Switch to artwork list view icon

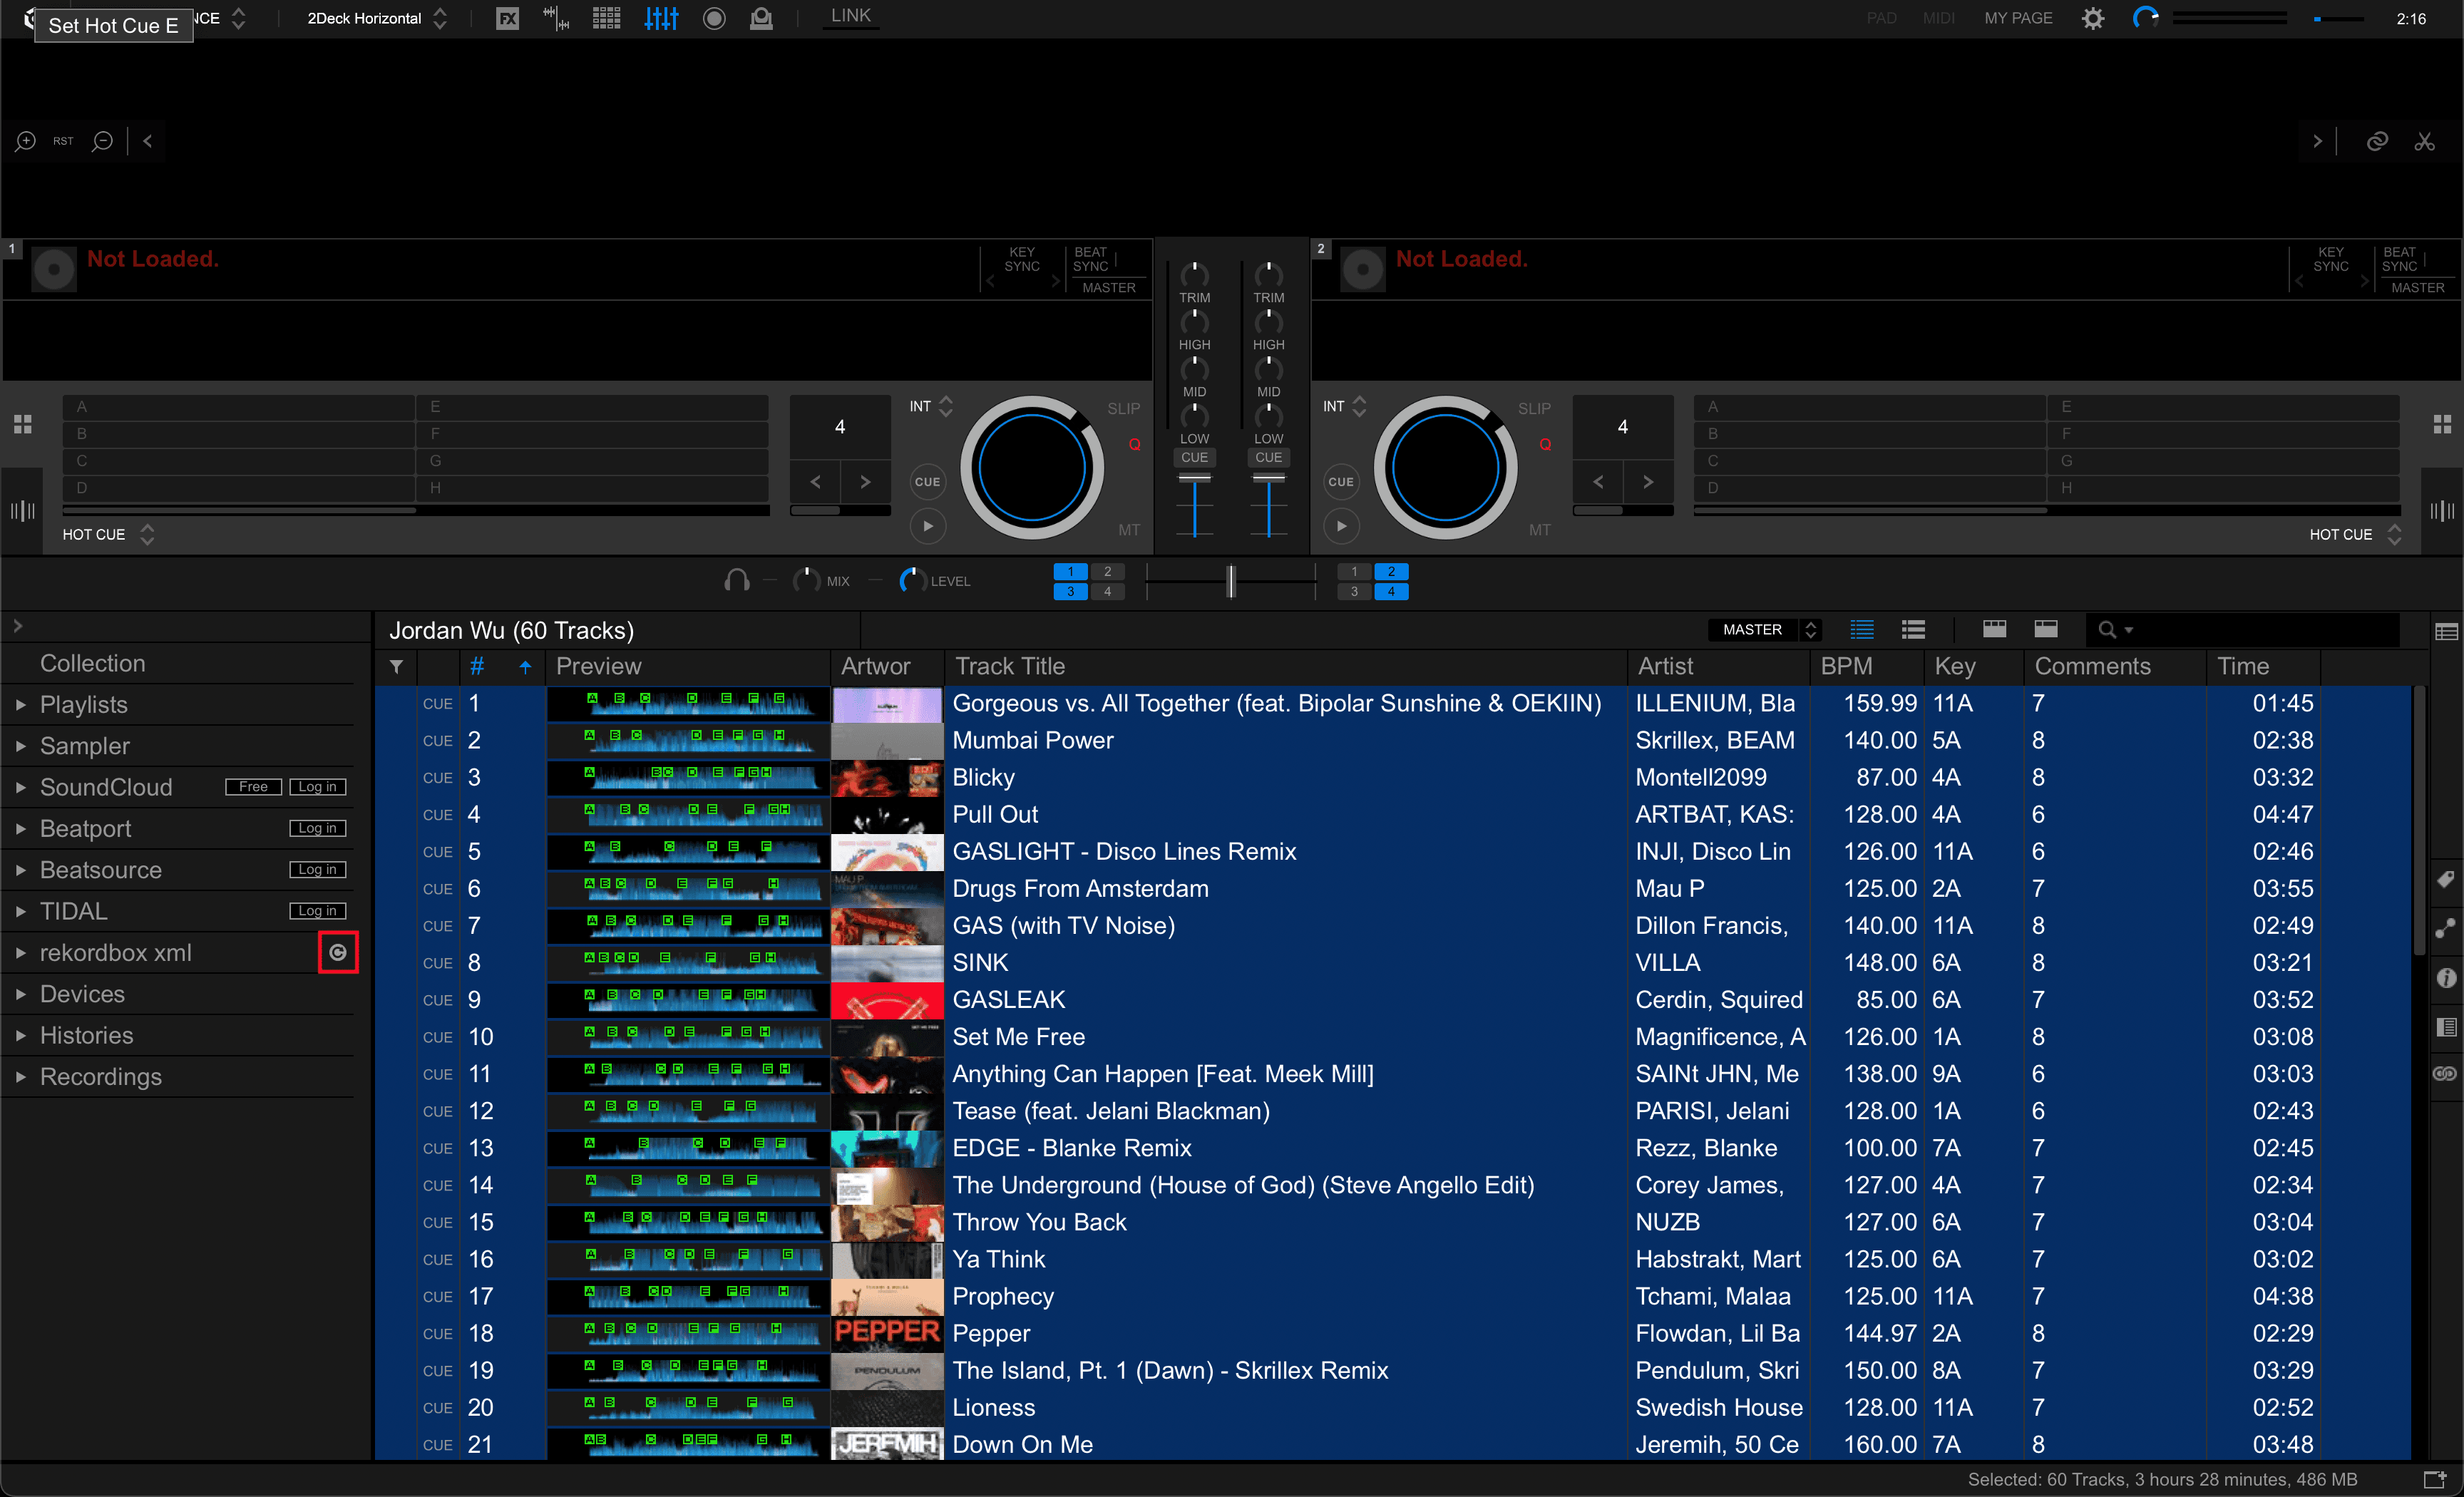coord(1913,629)
